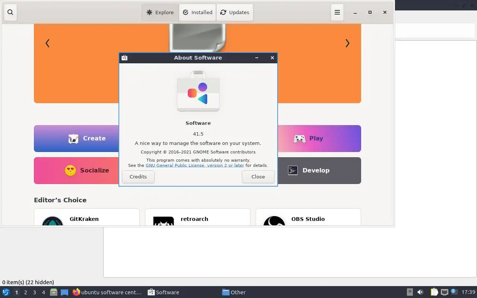Image resolution: width=477 pixels, height=298 pixels.
Task: Open the update notifier tray icon
Action: (454, 292)
